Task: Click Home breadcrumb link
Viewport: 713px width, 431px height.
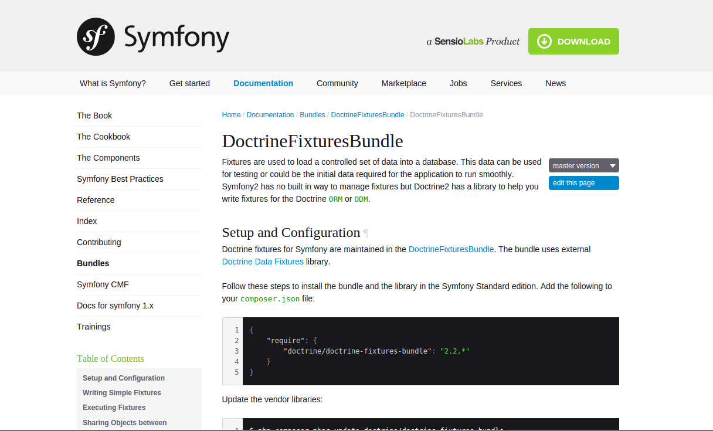Action: pyautogui.click(x=231, y=115)
